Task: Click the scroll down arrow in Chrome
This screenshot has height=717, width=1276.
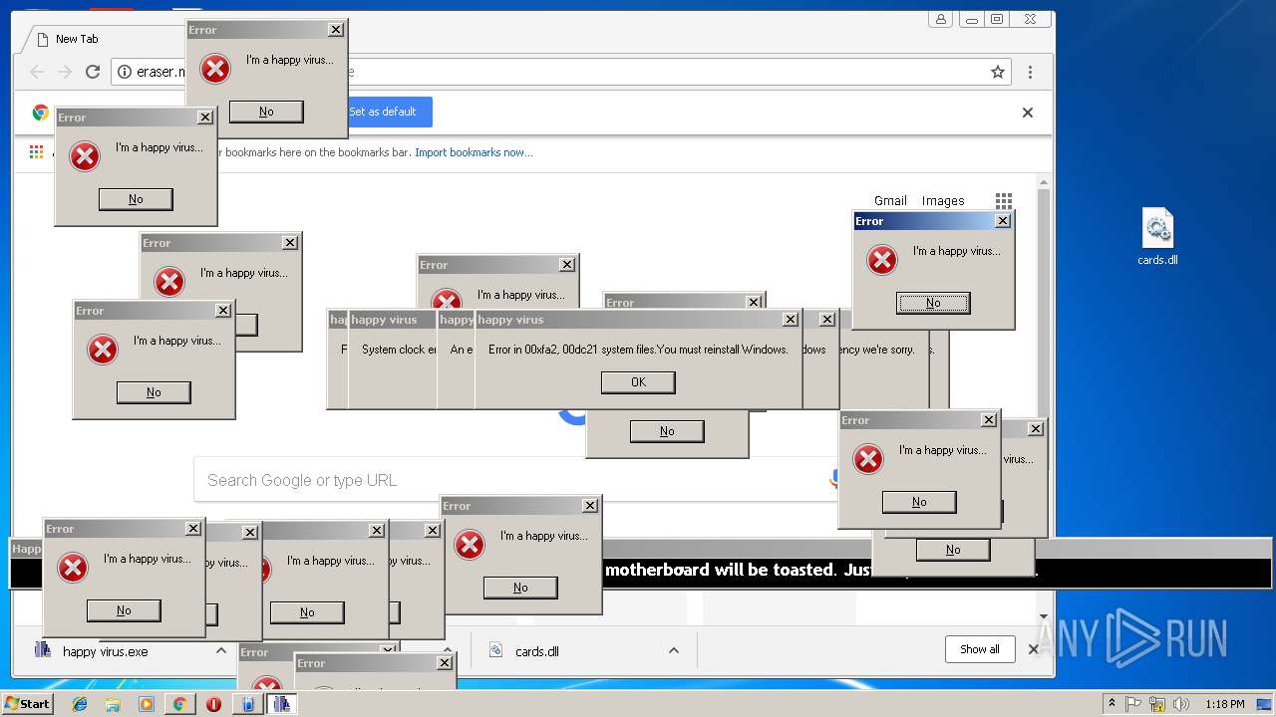Action: pos(1044,617)
